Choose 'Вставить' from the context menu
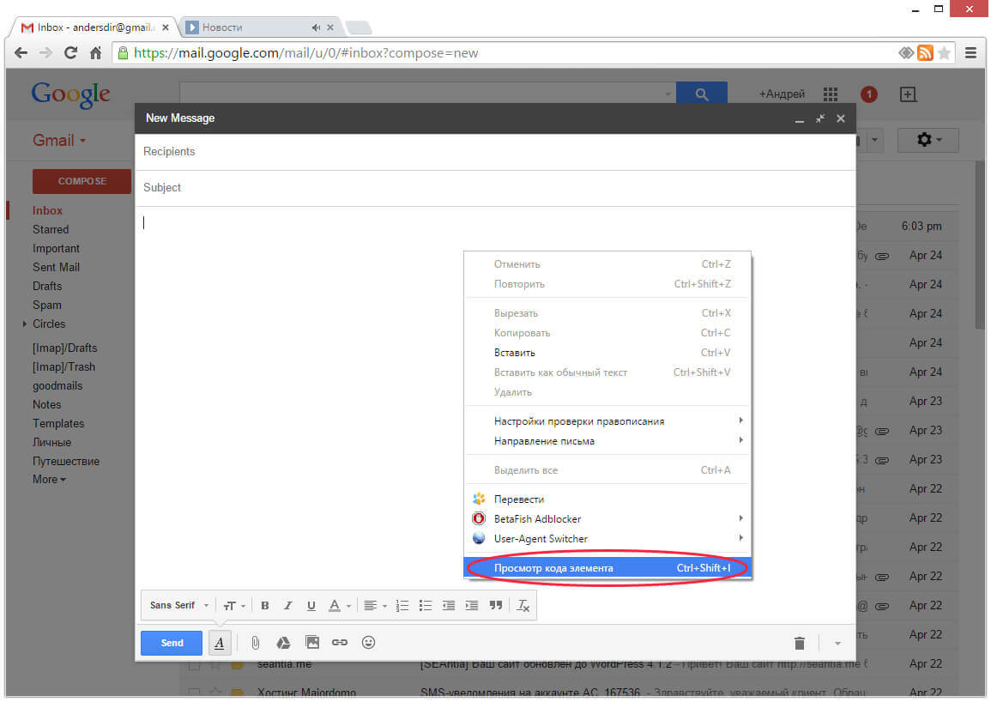Screen dimensions: 991x702 (x=515, y=353)
